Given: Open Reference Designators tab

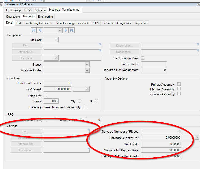Looking at the screenshot, I should 116,23.
